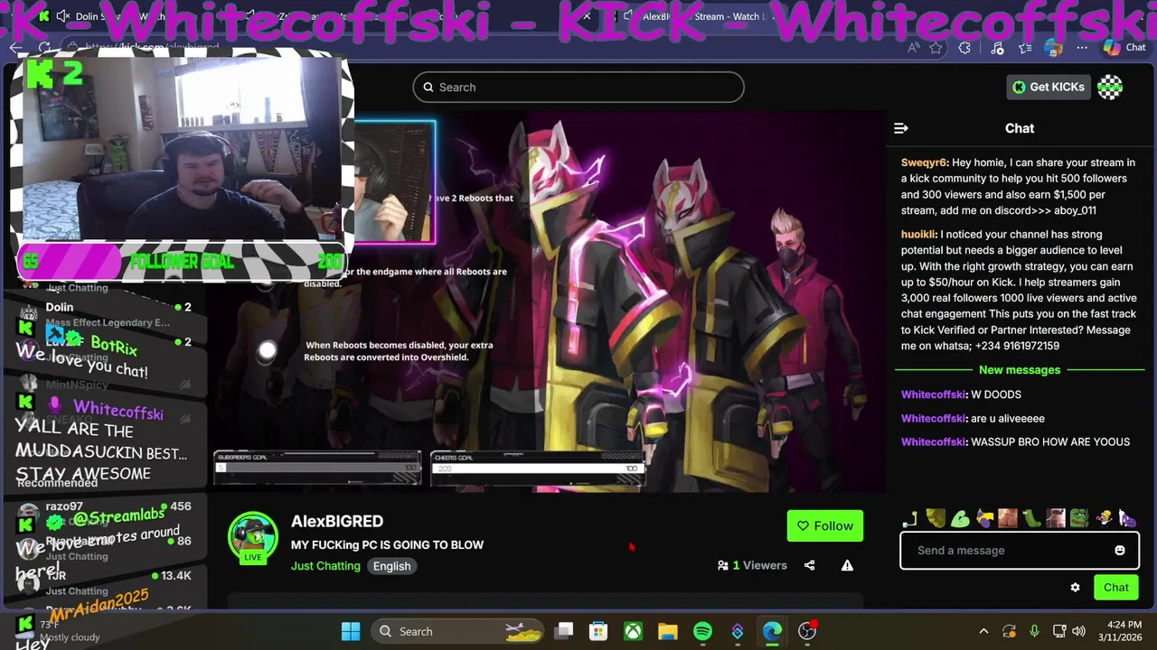Collapse the chat panel with the arrow icon

pos(900,128)
